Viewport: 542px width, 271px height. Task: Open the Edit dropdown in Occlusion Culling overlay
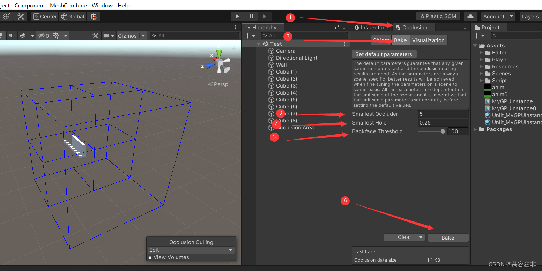(x=191, y=250)
